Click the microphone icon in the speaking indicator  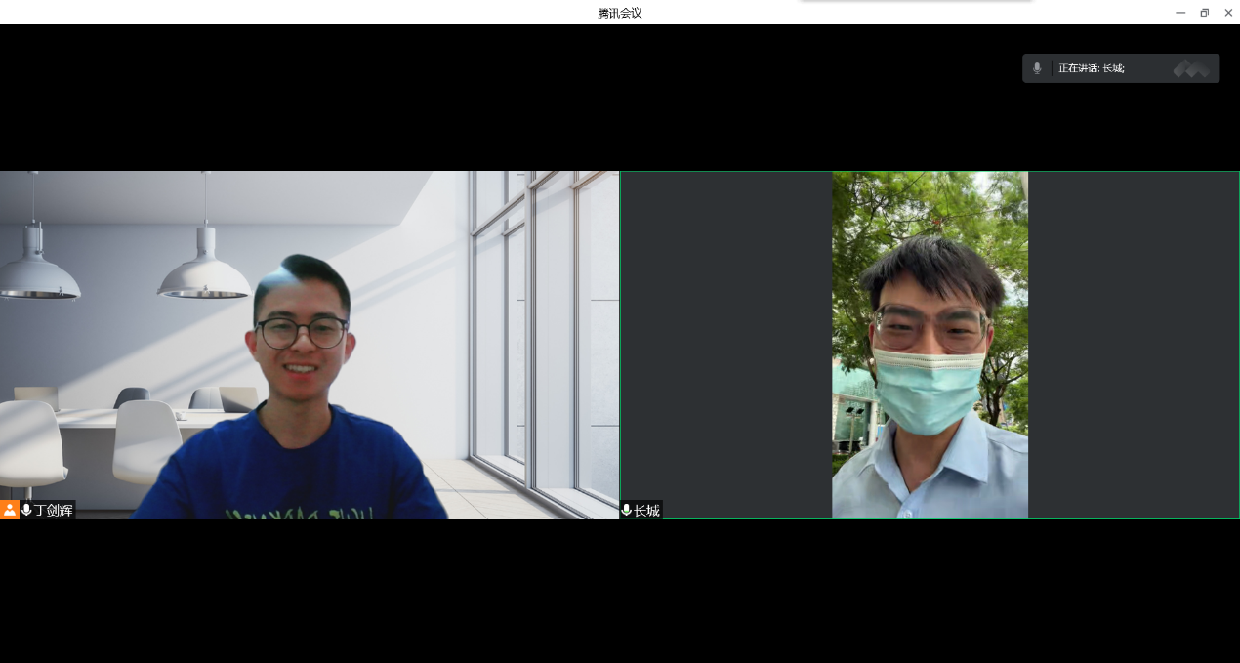click(x=1037, y=68)
